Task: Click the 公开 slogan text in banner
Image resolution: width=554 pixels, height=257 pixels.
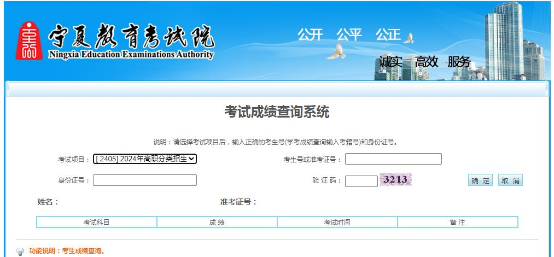Action: coord(310,35)
